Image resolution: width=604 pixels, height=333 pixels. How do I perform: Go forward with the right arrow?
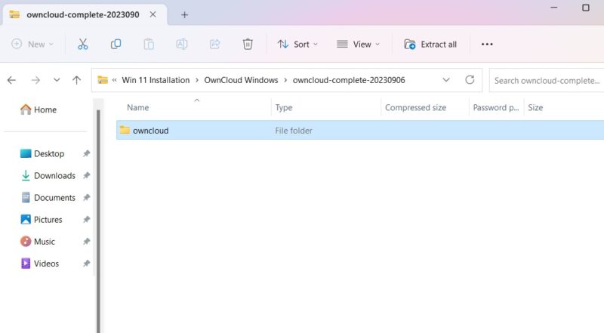35,80
